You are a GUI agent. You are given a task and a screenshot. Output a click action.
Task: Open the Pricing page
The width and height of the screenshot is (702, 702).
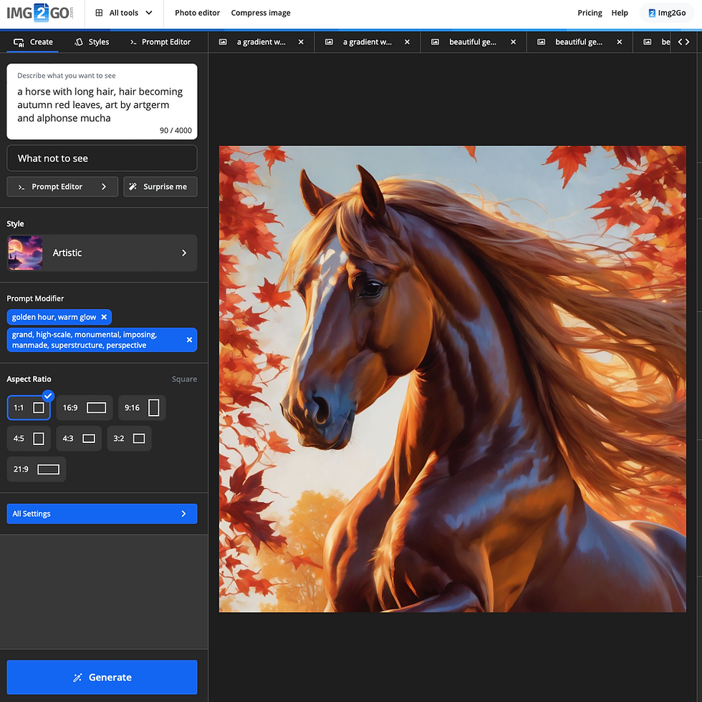click(x=590, y=12)
